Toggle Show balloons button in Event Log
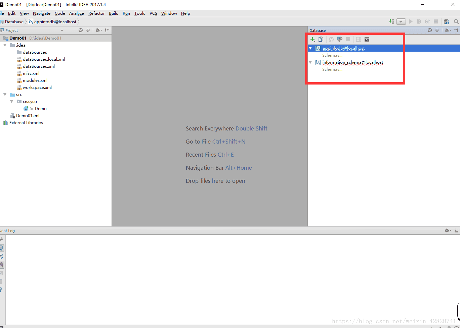Viewport: 460px width, 328px height. [x=1, y=248]
